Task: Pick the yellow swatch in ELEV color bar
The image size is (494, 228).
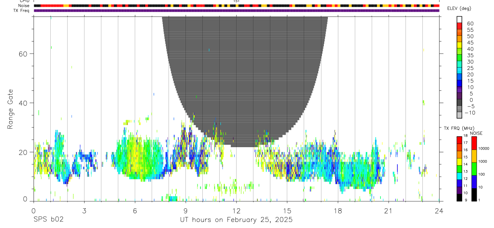Action: point(459,45)
